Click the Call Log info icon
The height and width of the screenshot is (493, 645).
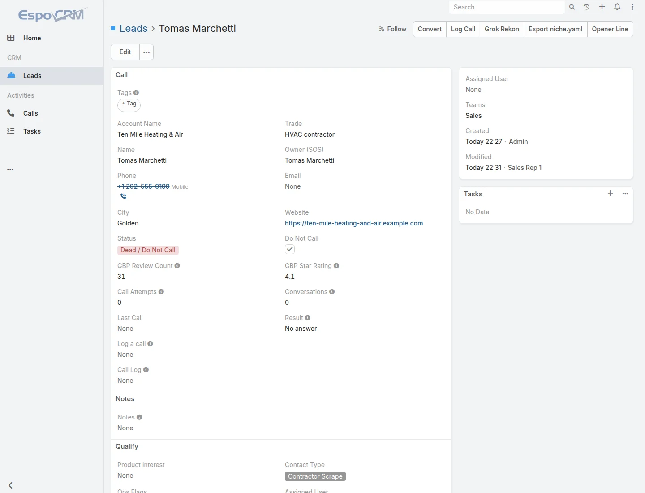pos(146,370)
